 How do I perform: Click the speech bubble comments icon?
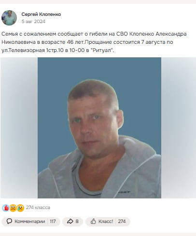tap(9, 222)
